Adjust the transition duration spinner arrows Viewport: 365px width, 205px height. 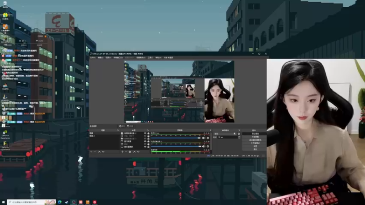pyautogui.click(x=239, y=137)
